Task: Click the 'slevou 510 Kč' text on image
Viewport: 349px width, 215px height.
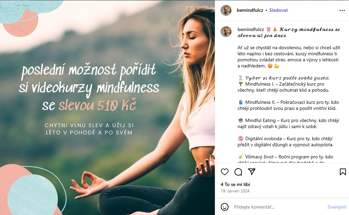Action: [98, 105]
